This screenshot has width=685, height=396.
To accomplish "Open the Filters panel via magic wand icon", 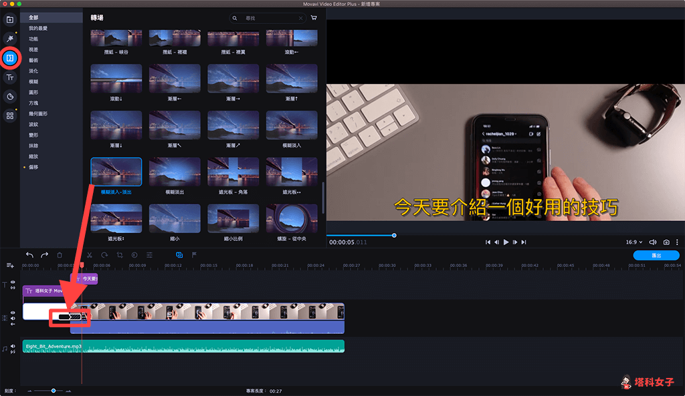I will coord(9,39).
